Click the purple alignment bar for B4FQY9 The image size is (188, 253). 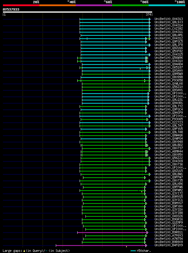coord(101,245)
